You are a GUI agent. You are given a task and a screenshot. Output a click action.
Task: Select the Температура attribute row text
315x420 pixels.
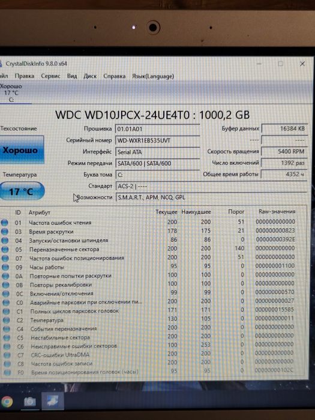tap(47, 320)
